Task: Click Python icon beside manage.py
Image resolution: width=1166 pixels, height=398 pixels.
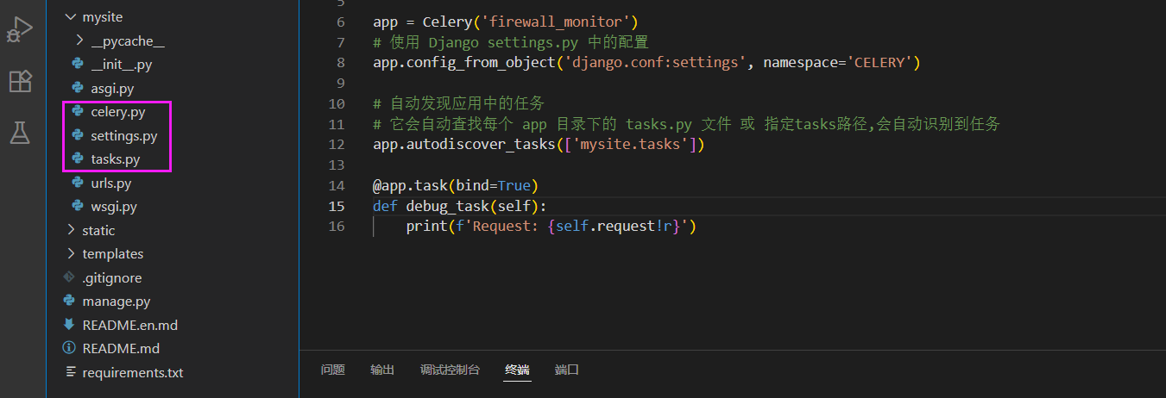Action: (69, 302)
